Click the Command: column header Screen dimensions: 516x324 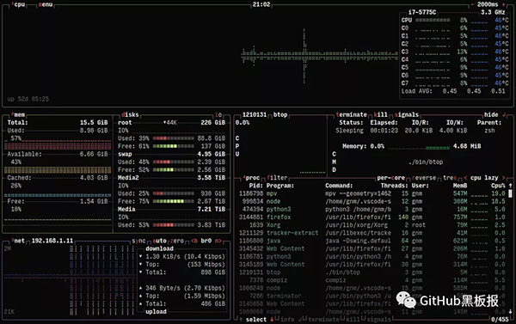coord(339,186)
